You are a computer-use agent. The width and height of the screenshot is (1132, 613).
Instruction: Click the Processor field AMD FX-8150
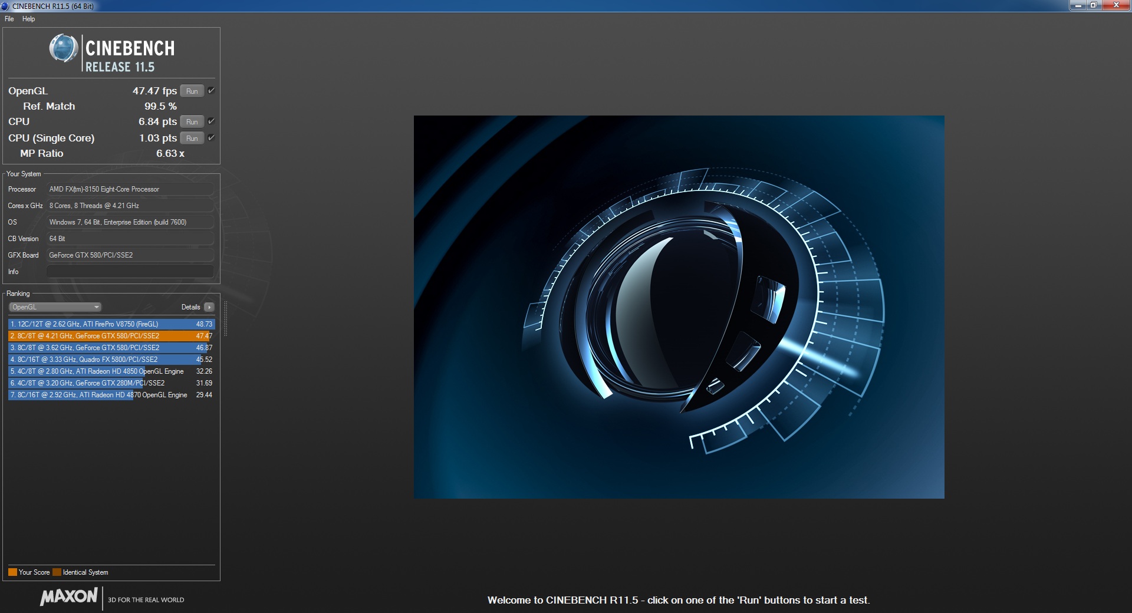130,189
